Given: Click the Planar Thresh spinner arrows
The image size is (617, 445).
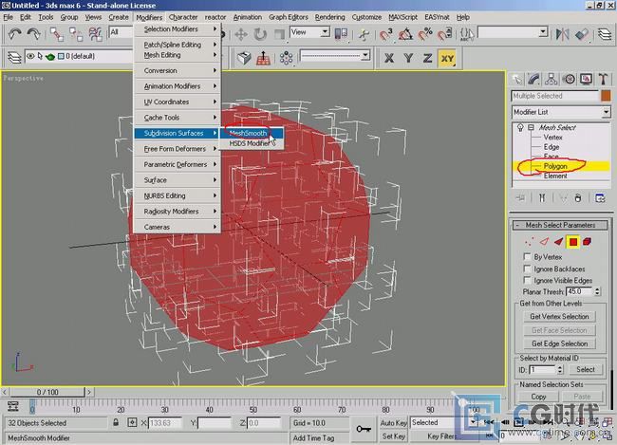Looking at the screenshot, I should coord(597,291).
